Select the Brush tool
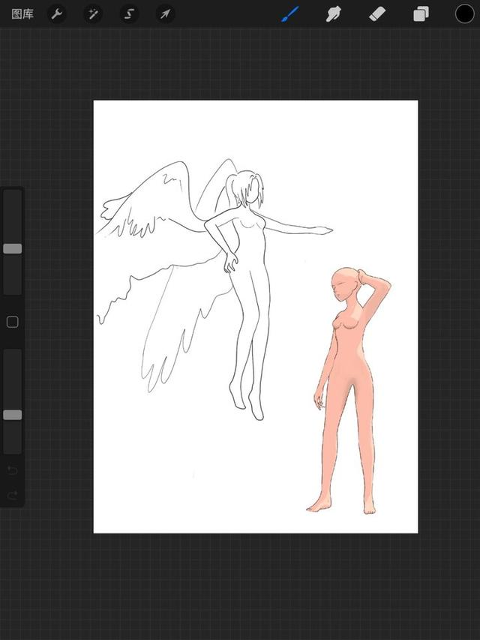 [x=290, y=14]
